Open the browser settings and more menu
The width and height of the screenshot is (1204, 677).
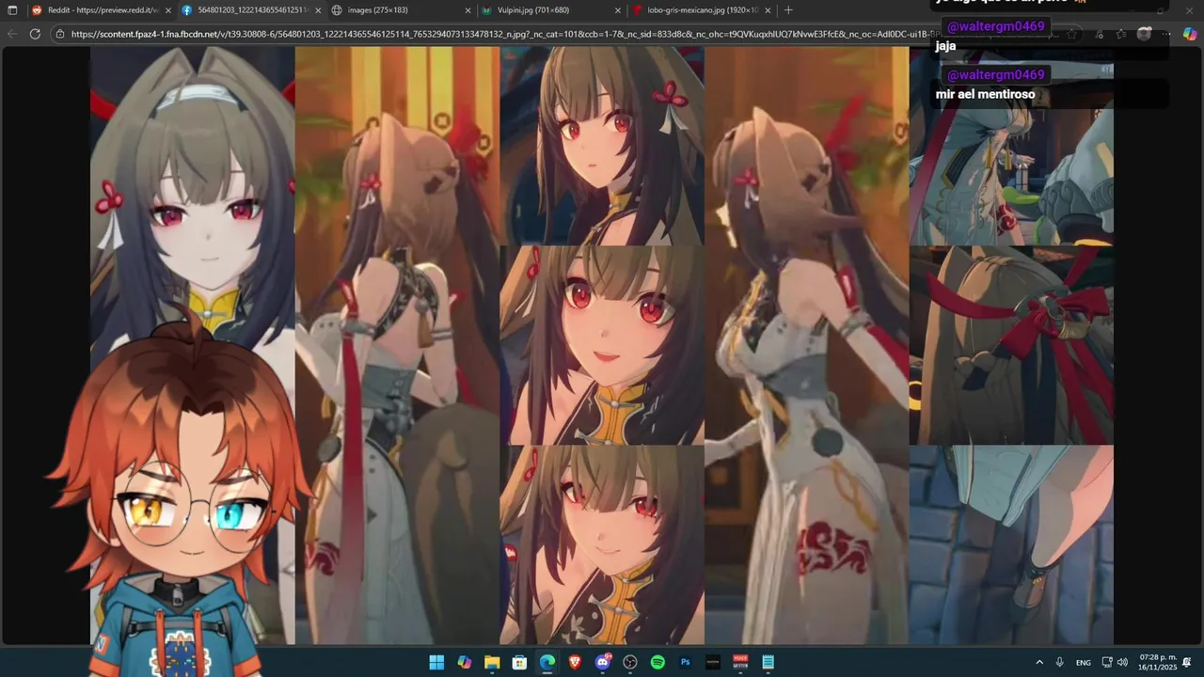click(1166, 34)
